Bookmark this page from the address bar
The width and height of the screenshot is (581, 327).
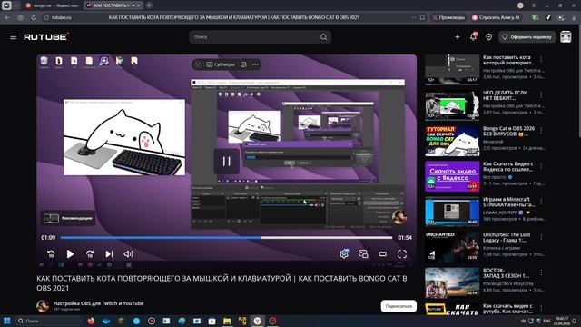(x=422, y=17)
